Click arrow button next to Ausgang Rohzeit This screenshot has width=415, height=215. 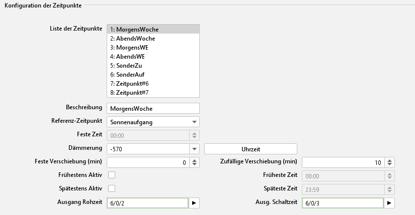click(194, 202)
